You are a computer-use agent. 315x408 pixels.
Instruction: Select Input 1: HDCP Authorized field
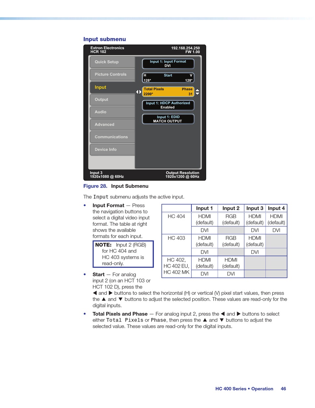168,105
